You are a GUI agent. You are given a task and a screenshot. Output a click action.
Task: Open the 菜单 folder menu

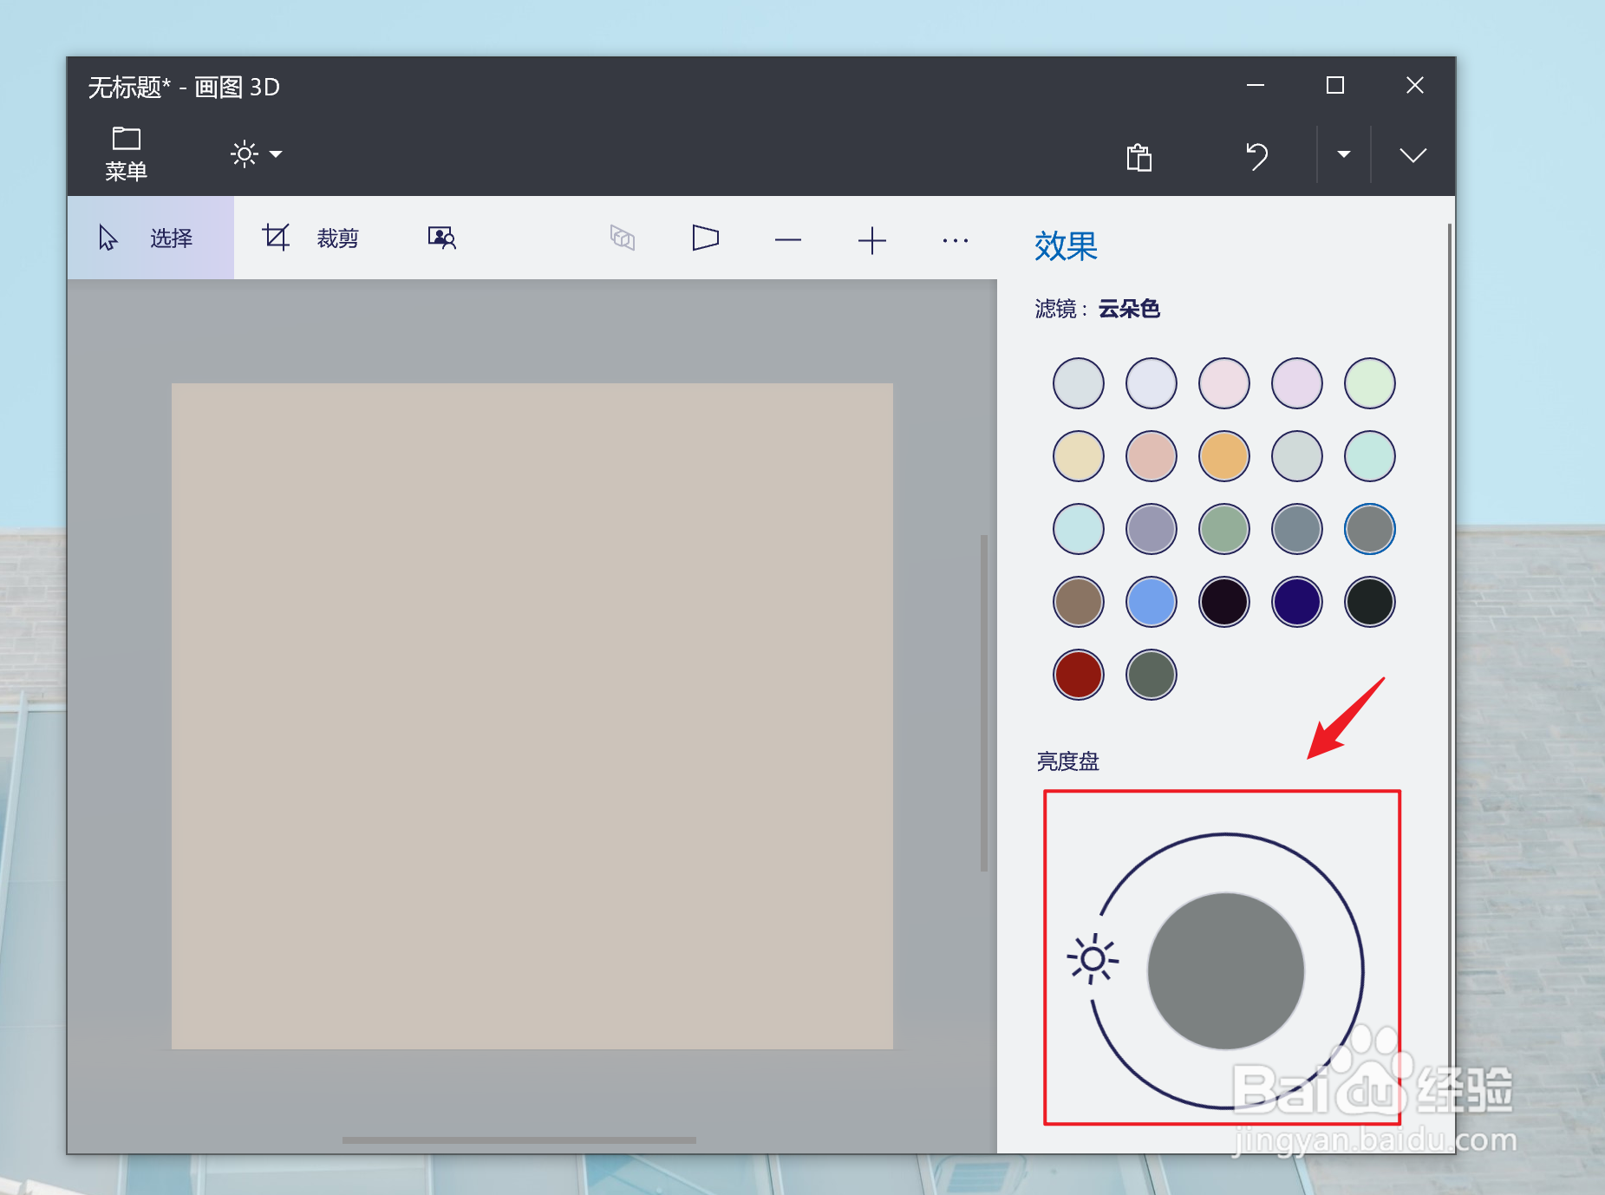click(126, 153)
